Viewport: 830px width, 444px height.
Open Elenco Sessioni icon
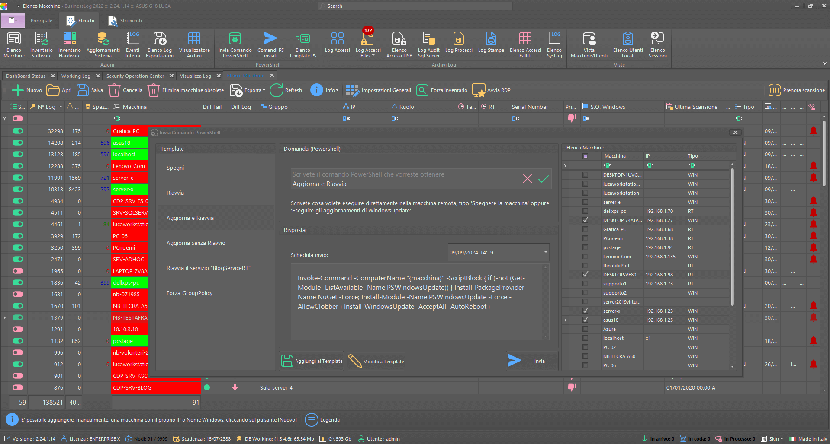point(657,44)
